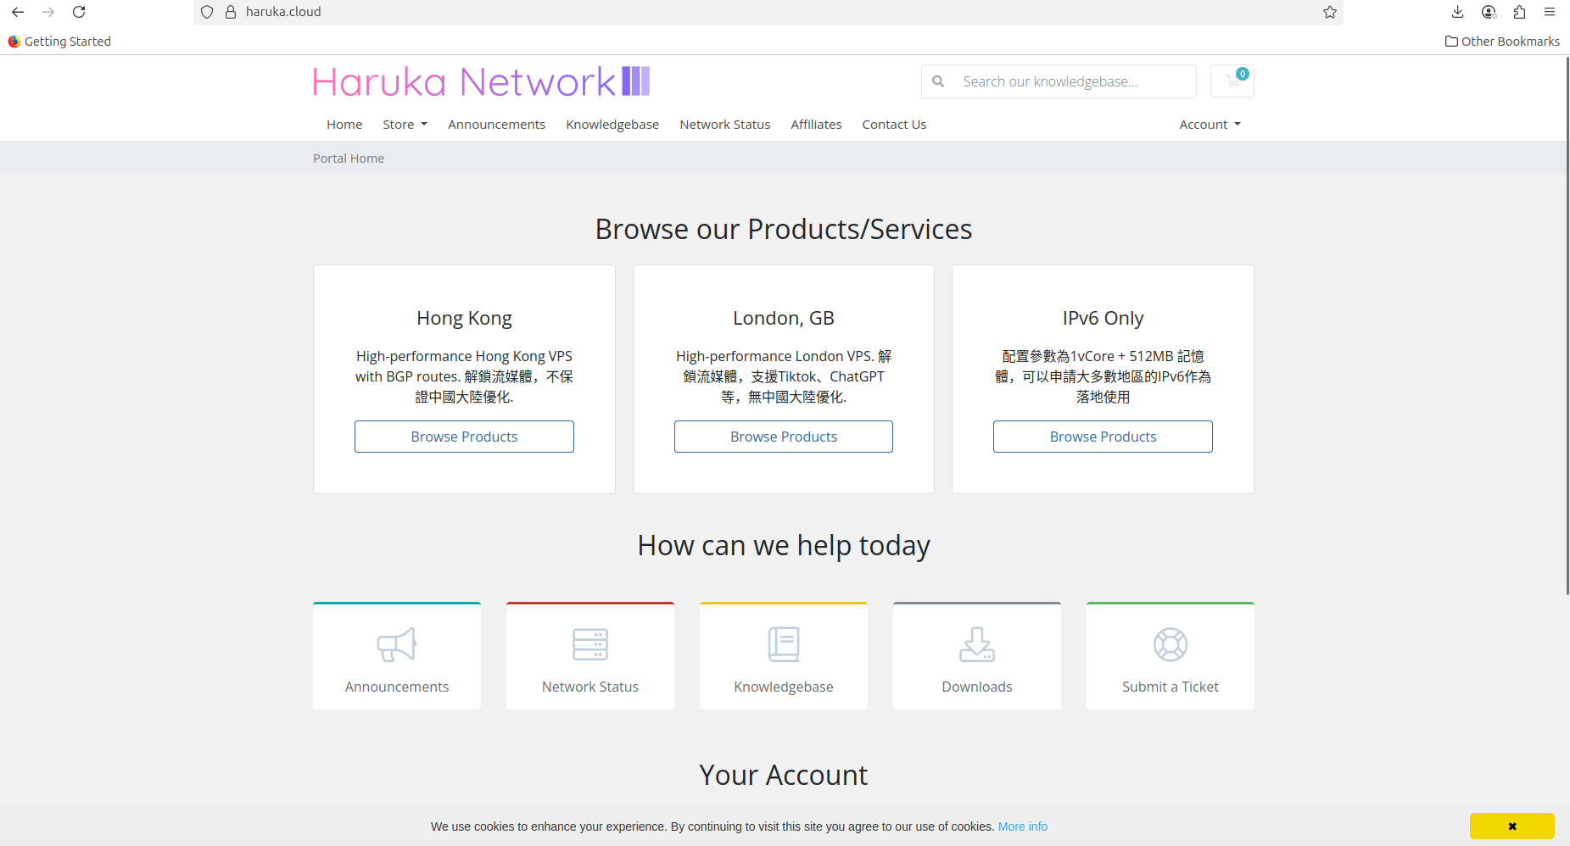Click the Network Status server icon
The width and height of the screenshot is (1570, 846).
tap(590, 644)
